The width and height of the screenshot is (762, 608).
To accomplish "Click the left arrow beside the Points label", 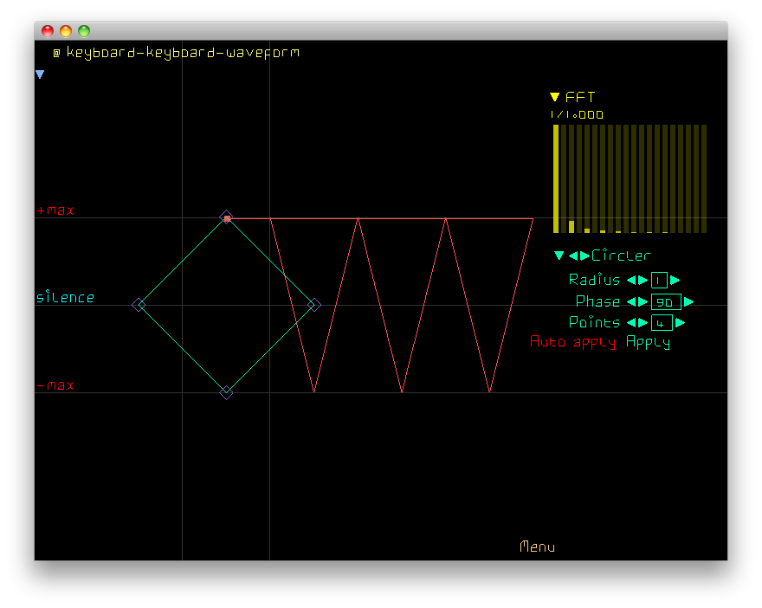I will 631,322.
